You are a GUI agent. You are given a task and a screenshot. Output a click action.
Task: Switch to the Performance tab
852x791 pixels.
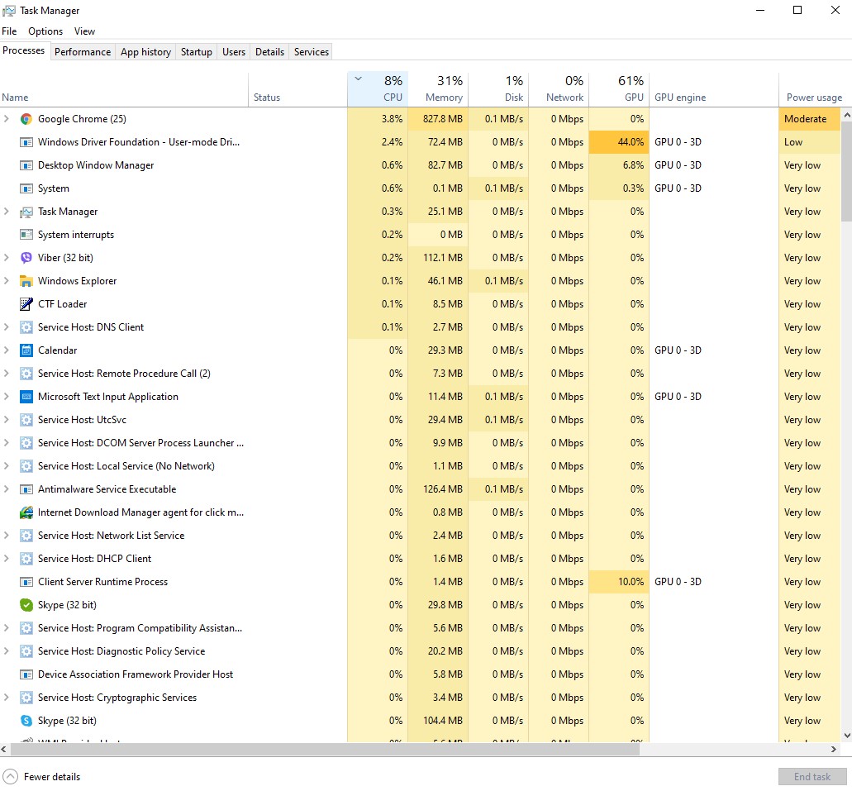click(x=83, y=52)
